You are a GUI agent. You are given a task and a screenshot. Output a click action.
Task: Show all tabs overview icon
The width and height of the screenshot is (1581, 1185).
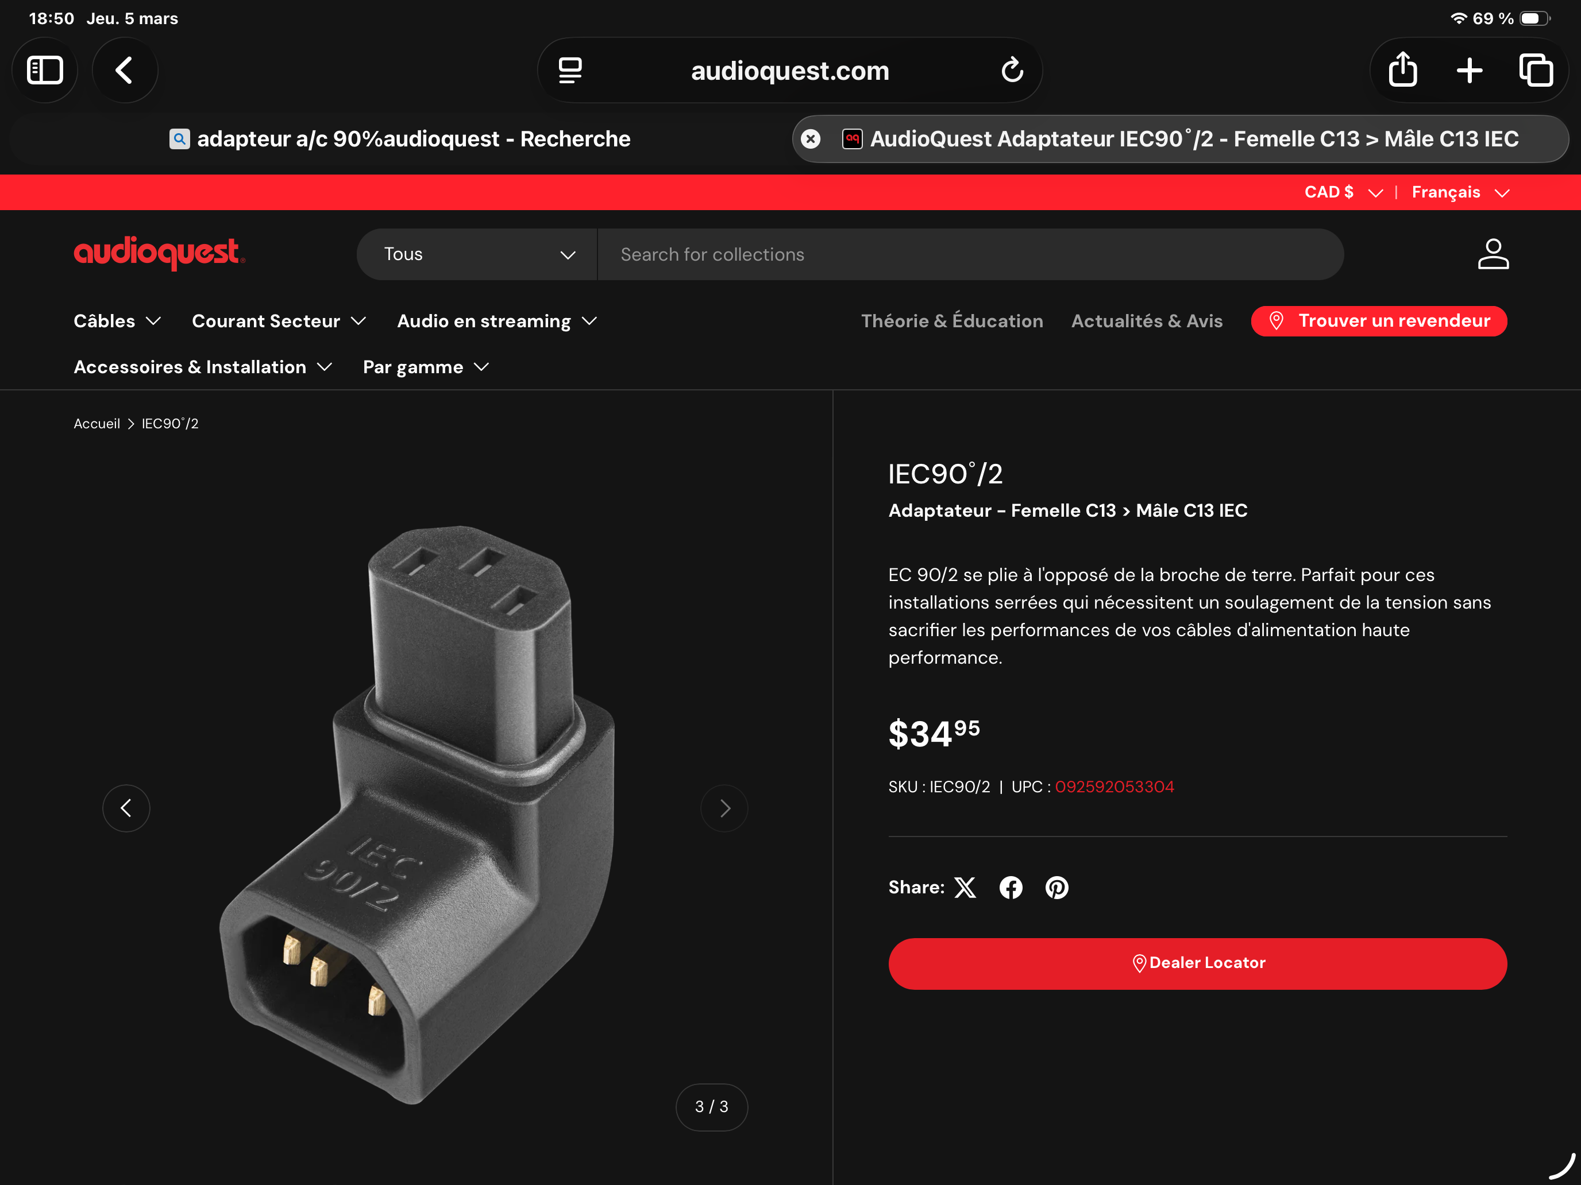[x=1536, y=70]
